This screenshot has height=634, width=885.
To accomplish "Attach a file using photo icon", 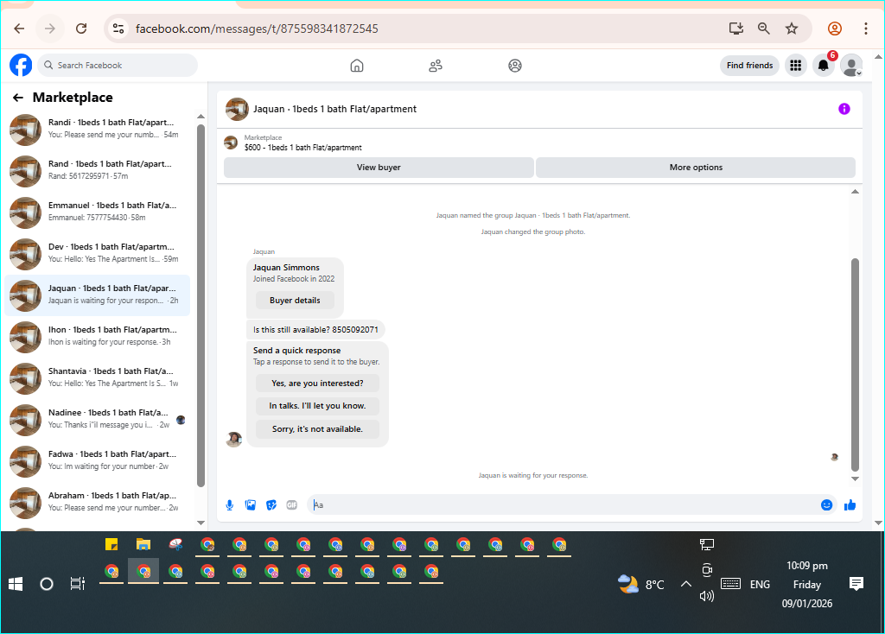I will (x=251, y=504).
